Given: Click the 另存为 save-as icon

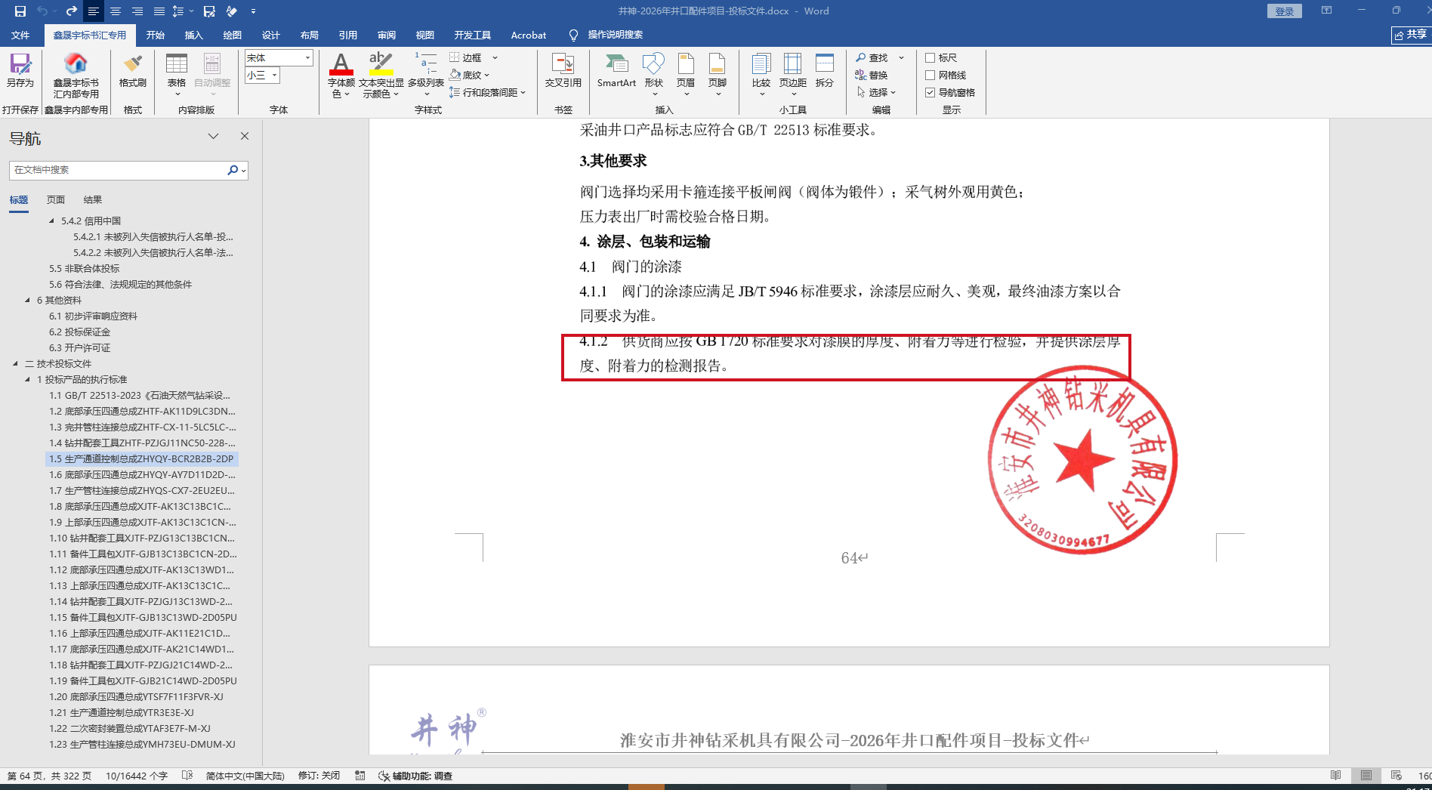Looking at the screenshot, I should pos(20,70).
